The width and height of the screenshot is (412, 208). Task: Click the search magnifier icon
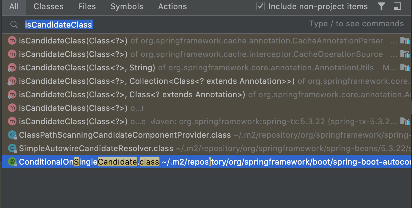tap(14, 24)
